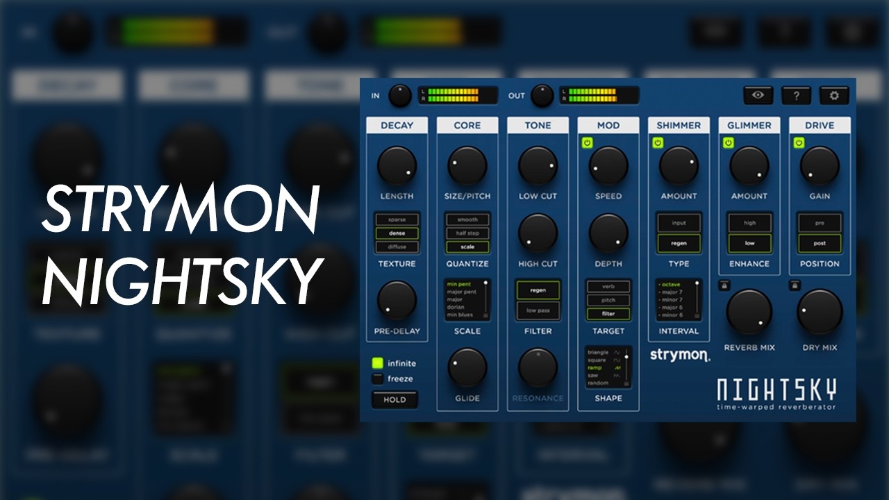Click the PRE-DELAY knob
Image resolution: width=889 pixels, height=500 pixels.
tap(397, 301)
